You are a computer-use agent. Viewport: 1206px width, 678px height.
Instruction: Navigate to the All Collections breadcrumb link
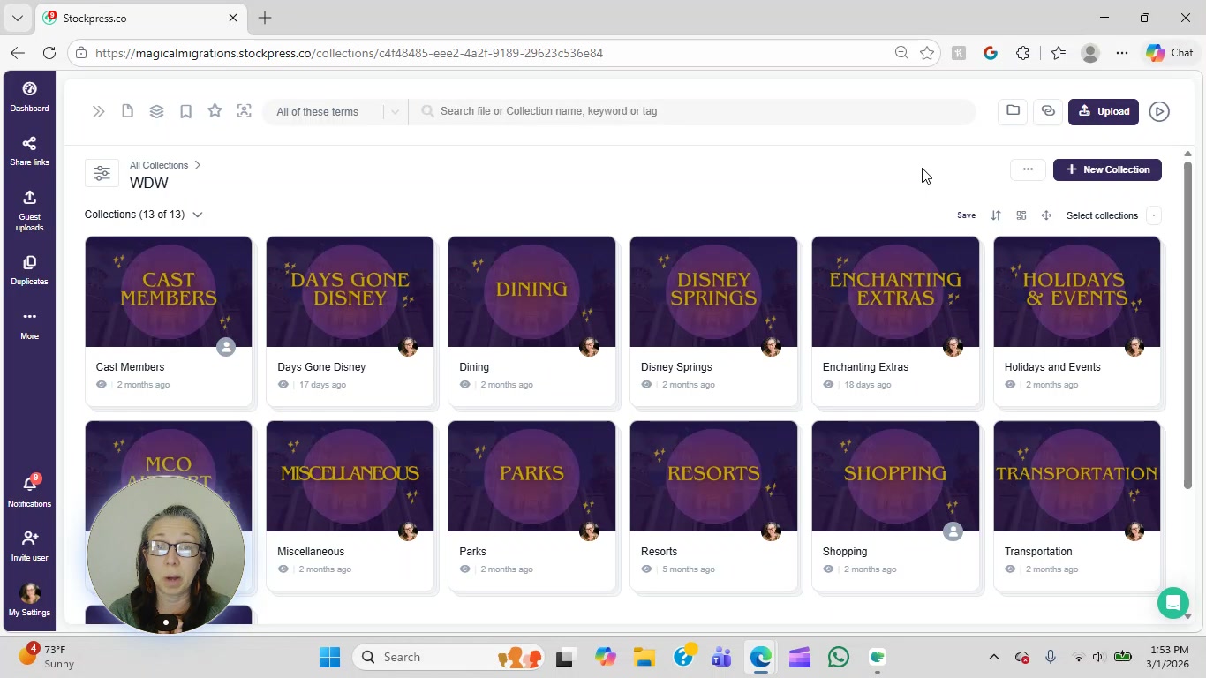(159, 165)
